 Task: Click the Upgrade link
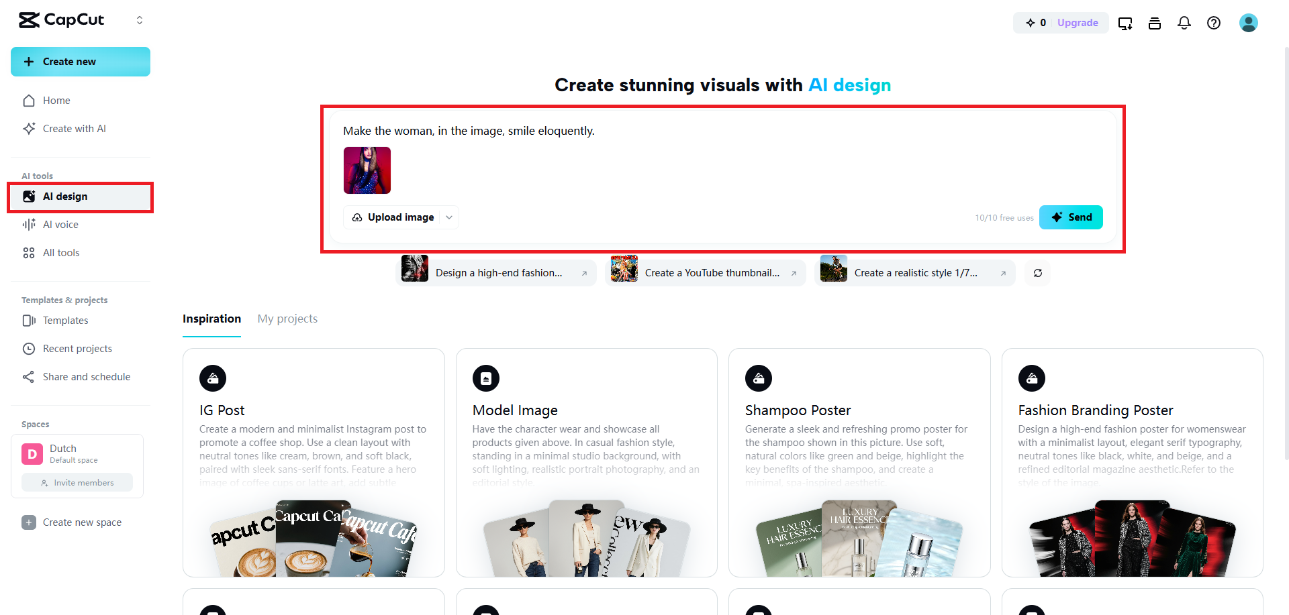click(1078, 22)
